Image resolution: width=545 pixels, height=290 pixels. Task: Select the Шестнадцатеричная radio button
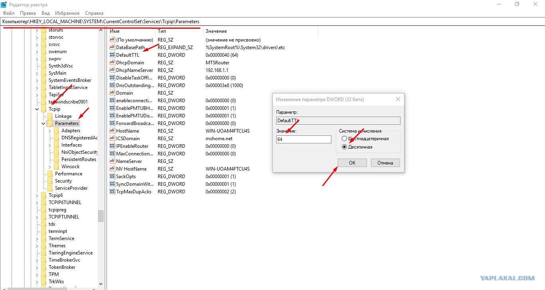click(x=344, y=139)
